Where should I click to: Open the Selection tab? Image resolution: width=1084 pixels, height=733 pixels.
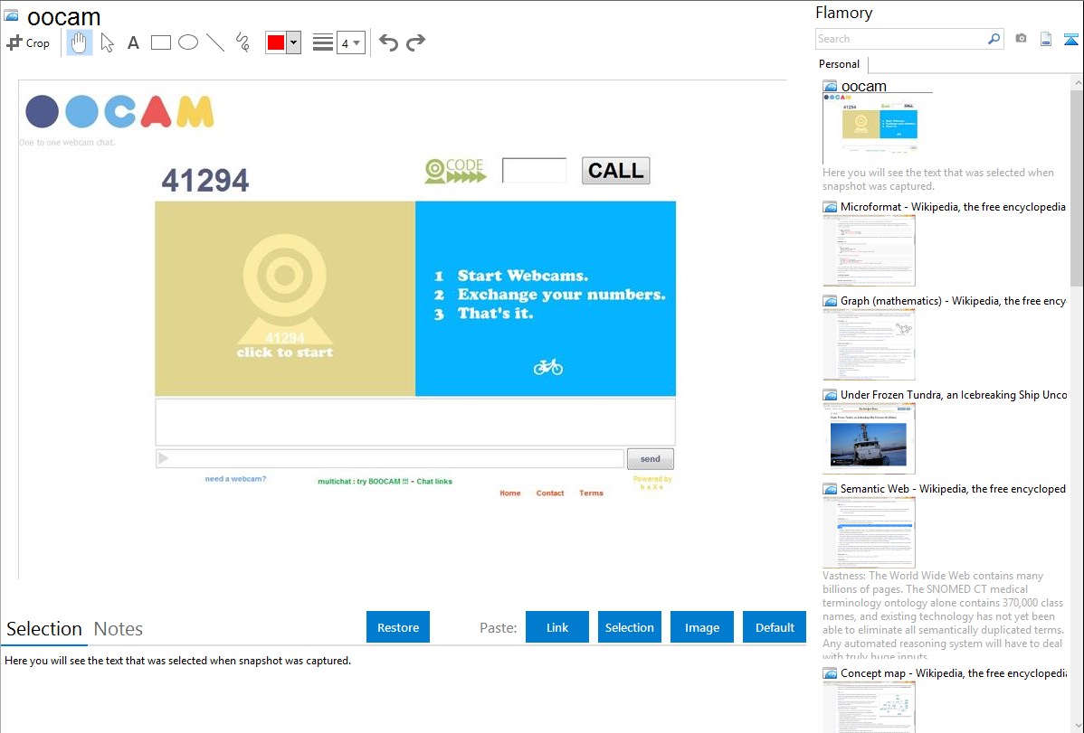point(44,629)
